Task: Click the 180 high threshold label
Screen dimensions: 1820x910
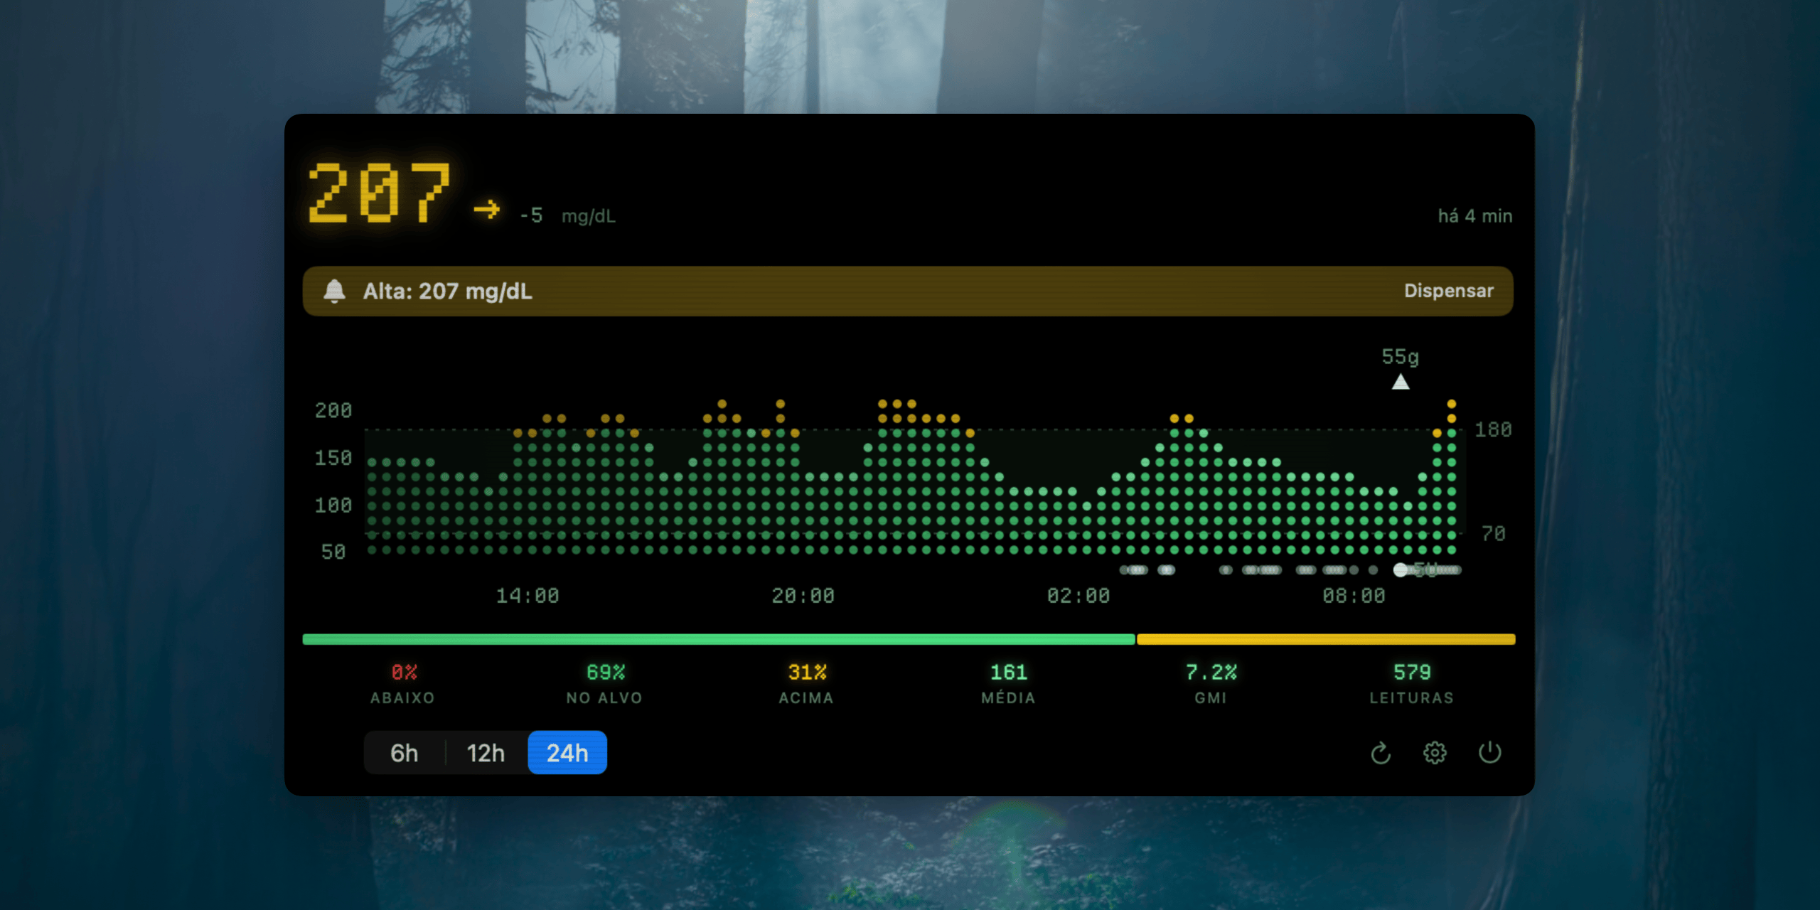Action: [x=1493, y=430]
